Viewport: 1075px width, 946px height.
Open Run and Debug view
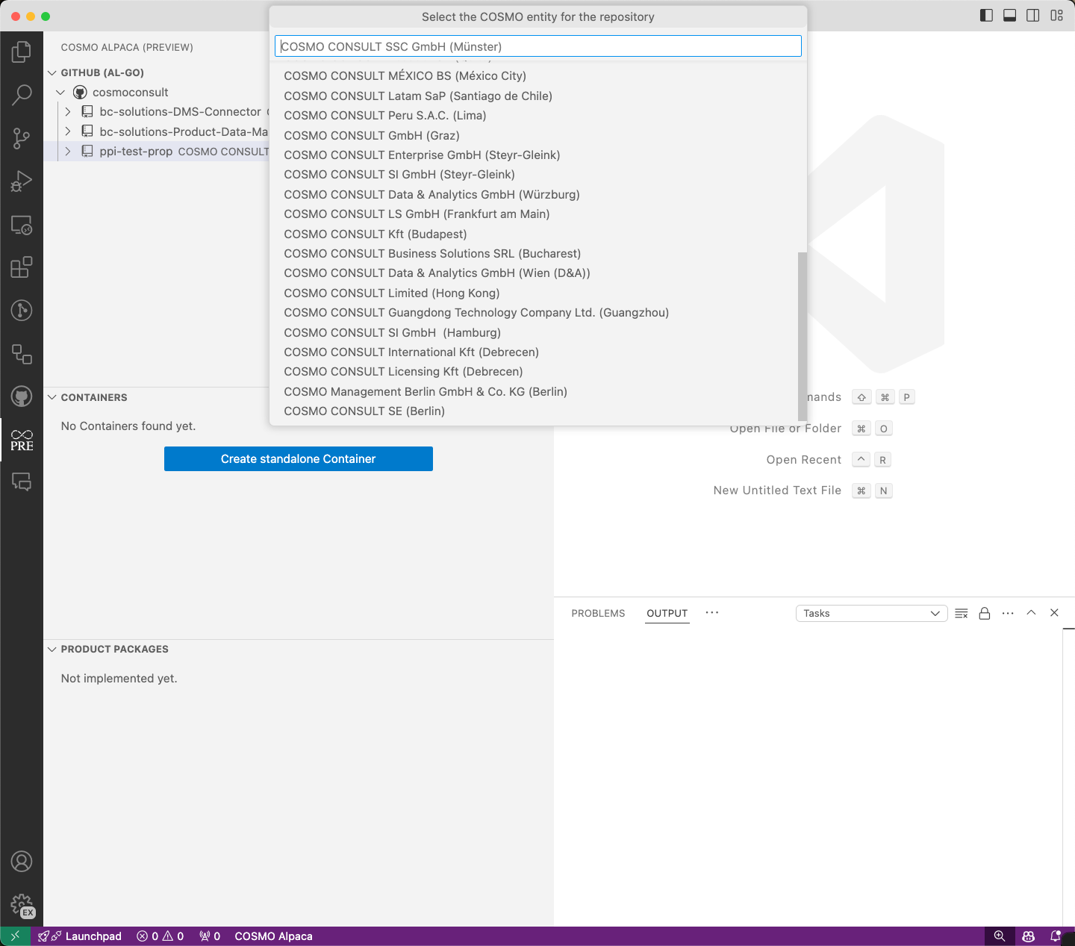[x=22, y=181]
